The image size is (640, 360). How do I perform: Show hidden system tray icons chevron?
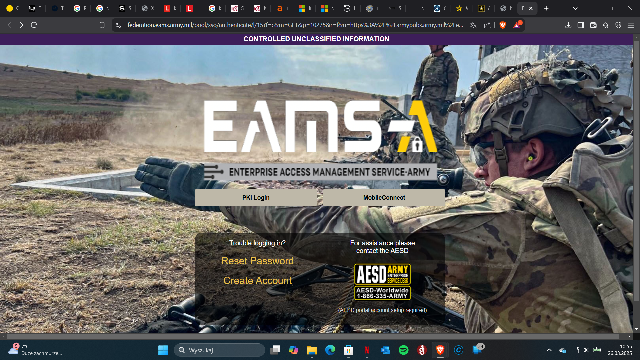549,350
